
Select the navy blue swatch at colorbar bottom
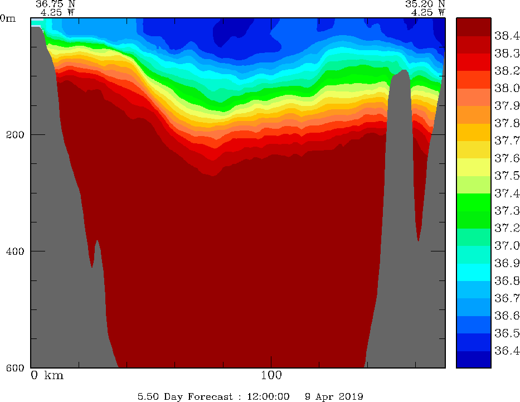coord(474,359)
